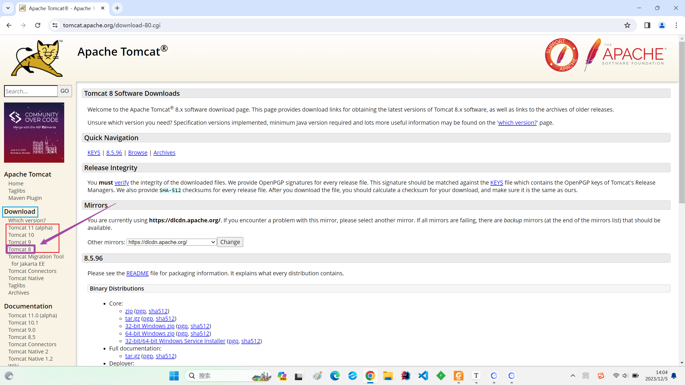Open the notification bell icon
685x385 pixels.
pyautogui.click(x=674, y=376)
